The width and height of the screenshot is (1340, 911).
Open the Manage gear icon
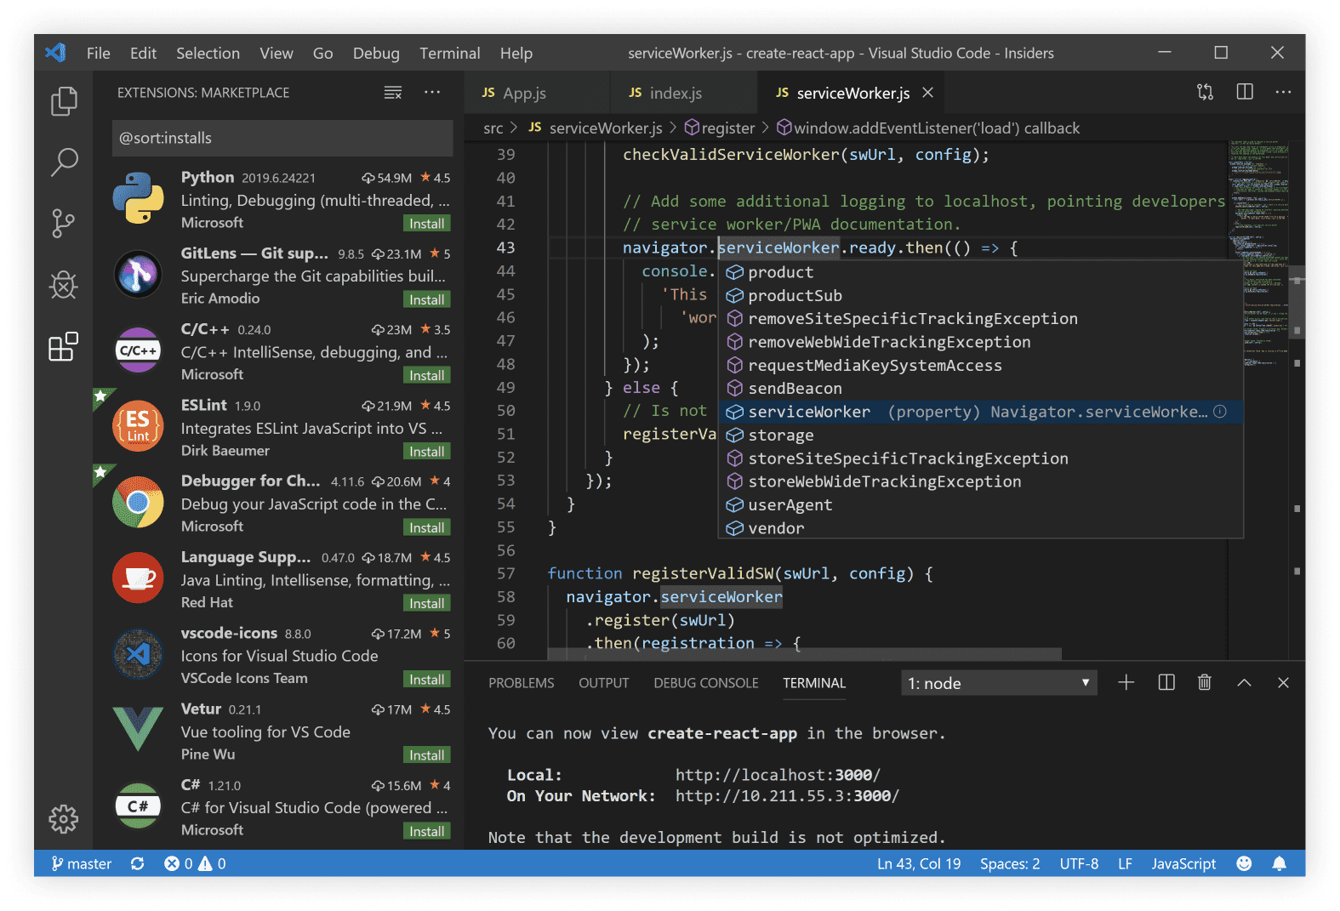pos(64,819)
